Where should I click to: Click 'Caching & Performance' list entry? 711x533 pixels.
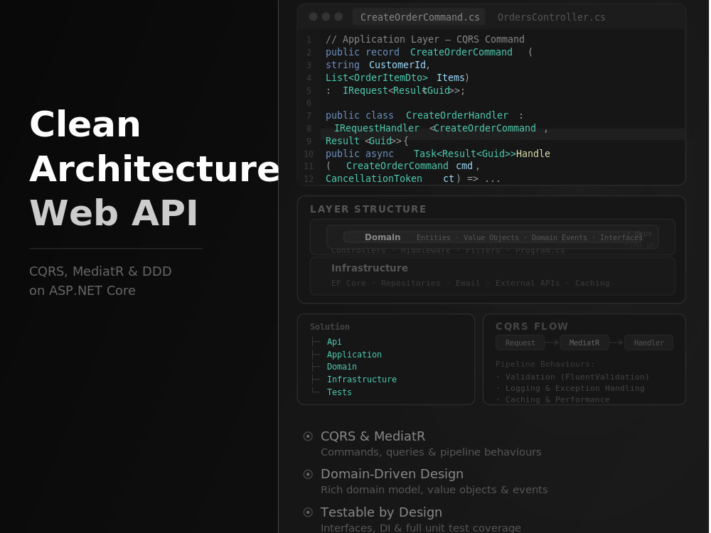[557, 399]
